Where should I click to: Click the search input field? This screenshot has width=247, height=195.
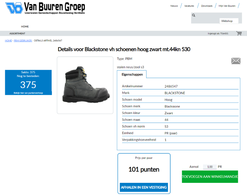(x=216, y=15)
